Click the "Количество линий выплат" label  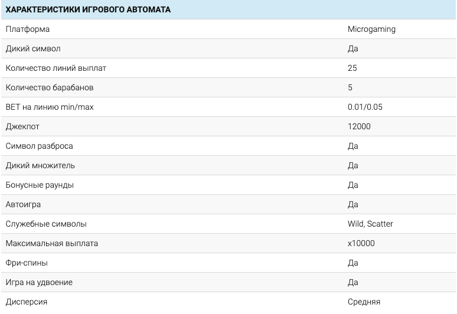point(56,68)
